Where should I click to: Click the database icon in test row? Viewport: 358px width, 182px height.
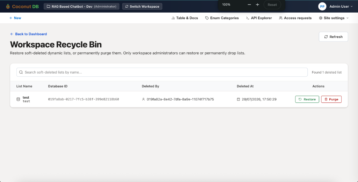pyautogui.click(x=18, y=99)
